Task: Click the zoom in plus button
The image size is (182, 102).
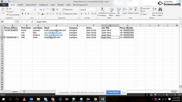Action: (175, 95)
